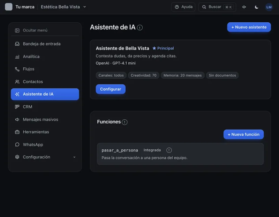Click the Canales: todos chip
This screenshot has width=279, height=217.
(x=111, y=75)
